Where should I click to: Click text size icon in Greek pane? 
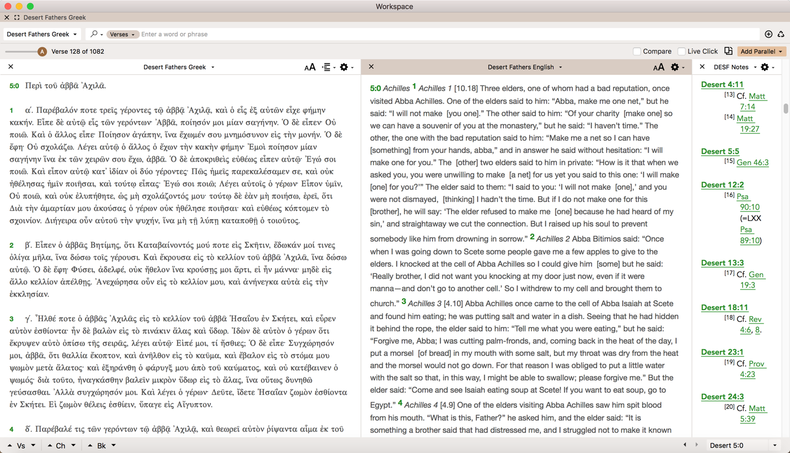point(310,68)
